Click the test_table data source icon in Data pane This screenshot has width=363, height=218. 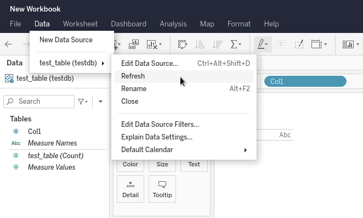[9, 79]
